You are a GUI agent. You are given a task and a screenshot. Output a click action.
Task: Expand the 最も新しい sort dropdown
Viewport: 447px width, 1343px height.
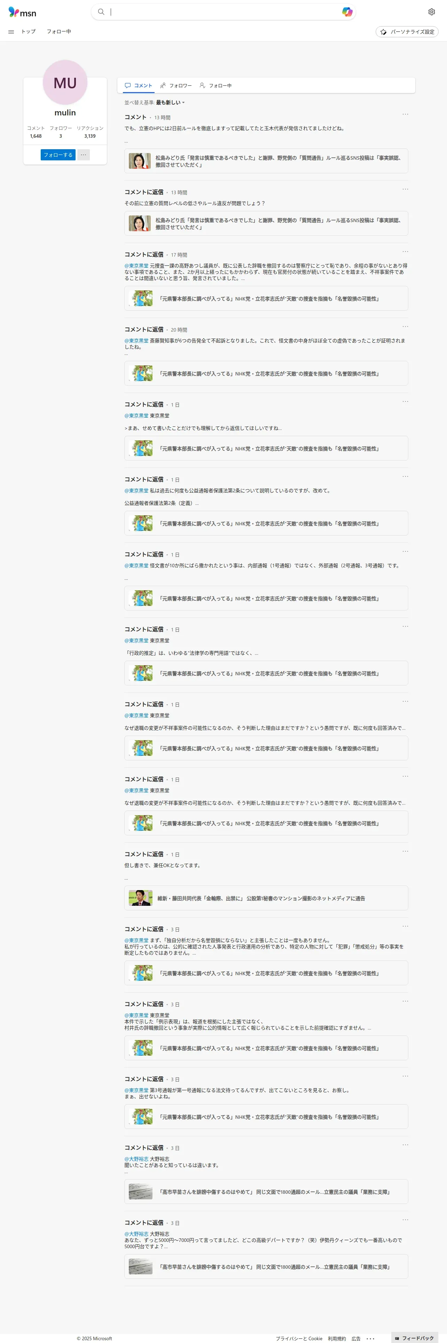(x=170, y=103)
